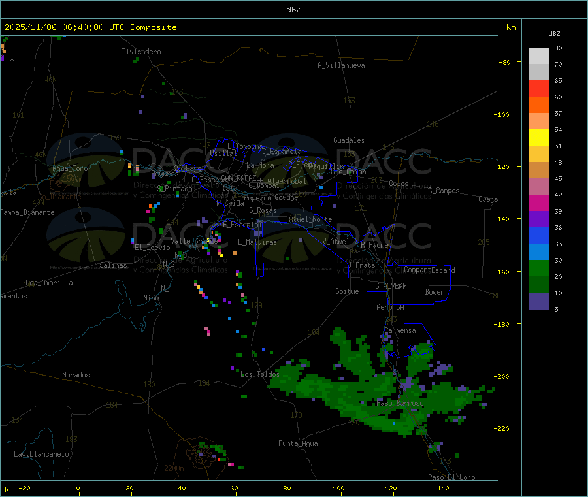Click the dBZ title at top
Image resolution: width=588 pixels, height=497 pixels.
click(x=293, y=10)
